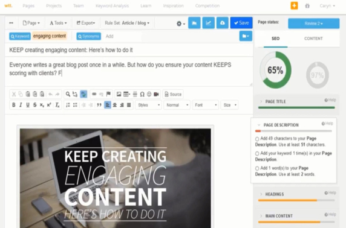The height and width of the screenshot is (228, 346).
Task: Open Keyword Analysis menu
Action: point(112,5)
